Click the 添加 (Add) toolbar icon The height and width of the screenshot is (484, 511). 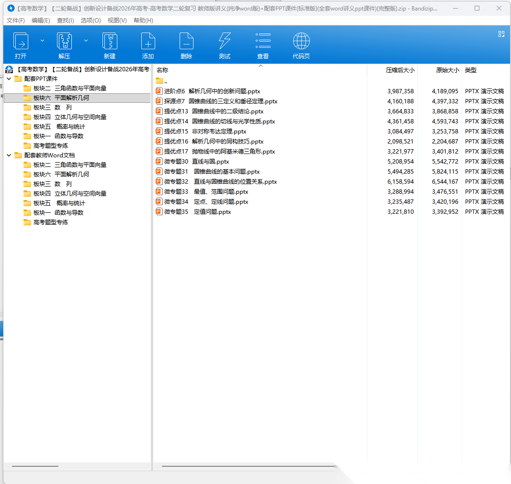(148, 42)
